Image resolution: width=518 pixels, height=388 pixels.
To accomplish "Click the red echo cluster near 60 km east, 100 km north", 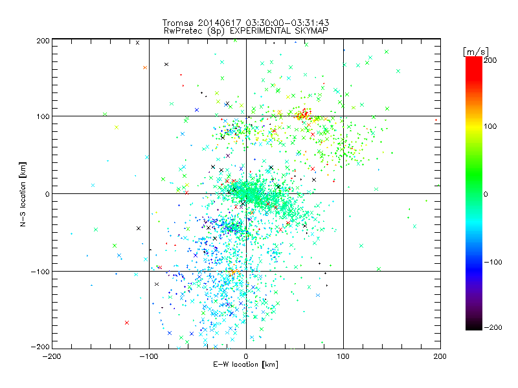I will [x=303, y=114].
